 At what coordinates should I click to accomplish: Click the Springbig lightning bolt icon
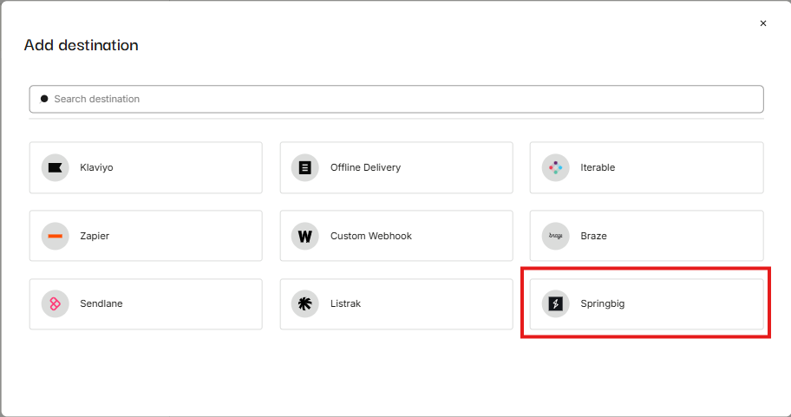(555, 303)
